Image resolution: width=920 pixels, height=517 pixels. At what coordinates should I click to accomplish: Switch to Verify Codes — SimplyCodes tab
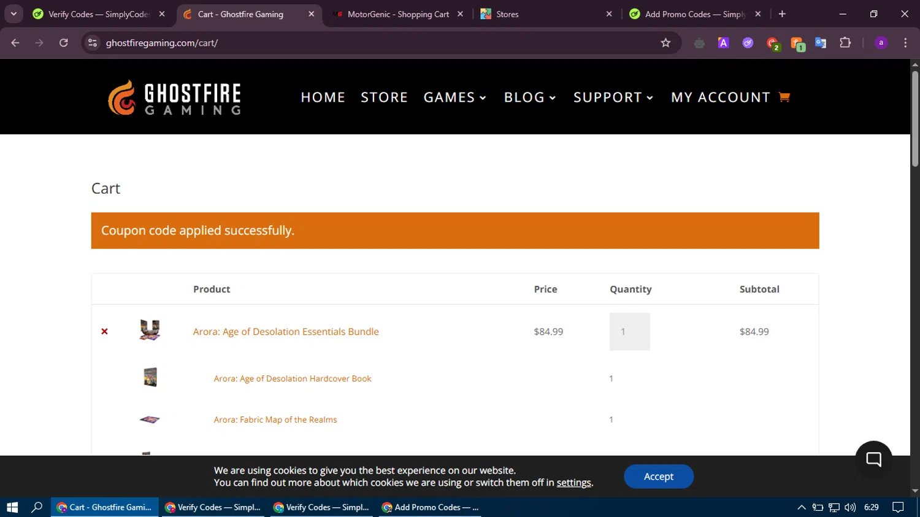click(x=98, y=14)
